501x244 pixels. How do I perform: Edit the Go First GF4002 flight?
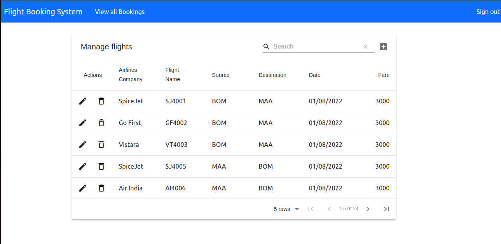[83, 123]
